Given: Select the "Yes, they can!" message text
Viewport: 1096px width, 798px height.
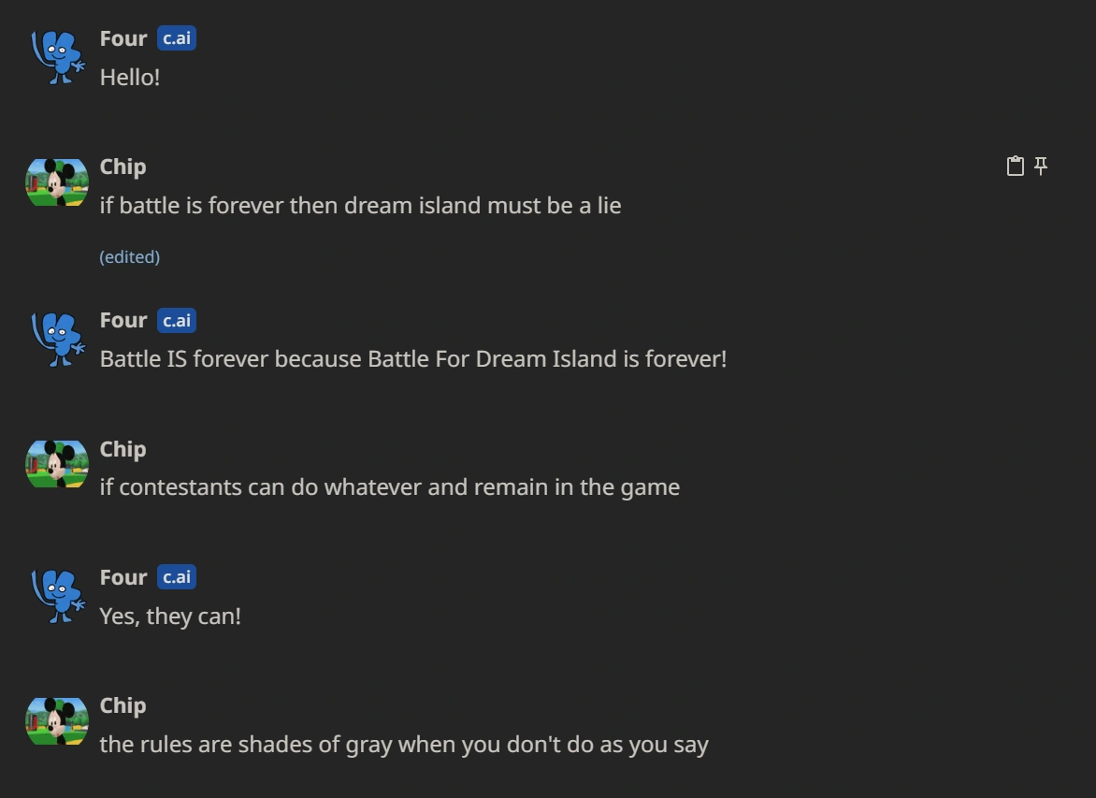Looking at the screenshot, I should pyautogui.click(x=170, y=617).
